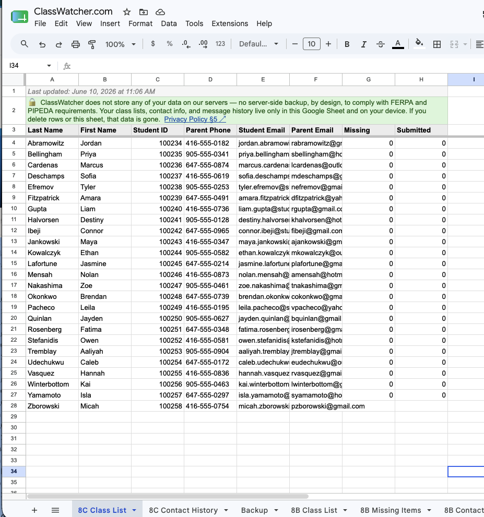Open the File menu

40,24
